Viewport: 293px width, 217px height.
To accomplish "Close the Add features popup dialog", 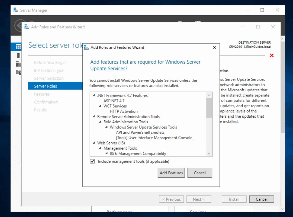I will click(215, 47).
